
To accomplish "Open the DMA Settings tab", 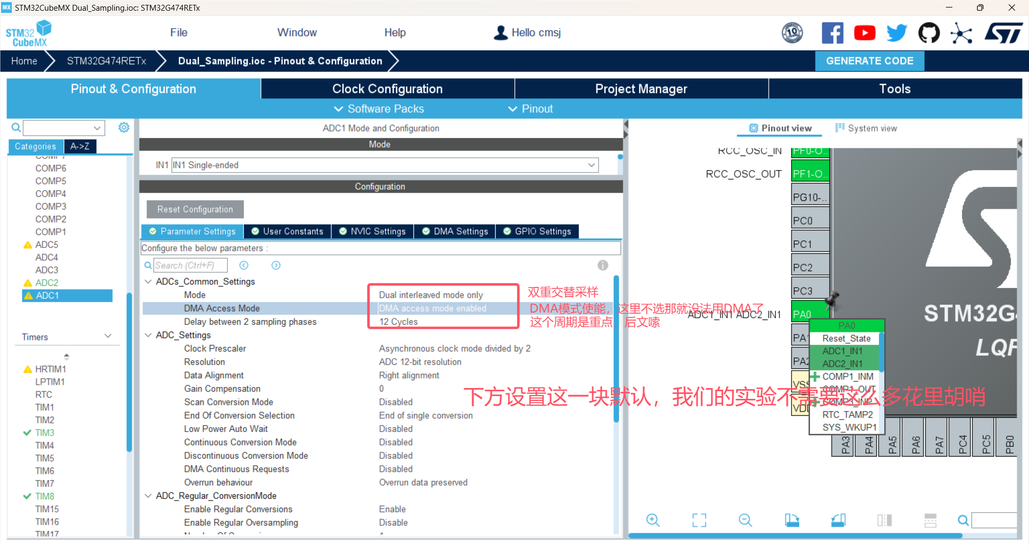I will [455, 231].
